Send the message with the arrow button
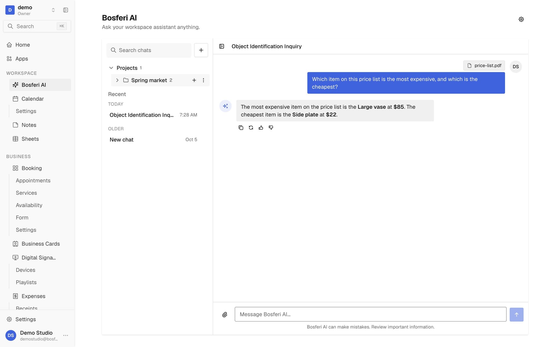Screen dimensions: 556x347 [x=516, y=315]
